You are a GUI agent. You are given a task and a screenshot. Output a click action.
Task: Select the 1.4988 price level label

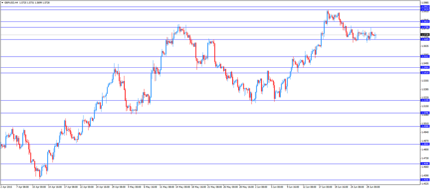[424, 126]
